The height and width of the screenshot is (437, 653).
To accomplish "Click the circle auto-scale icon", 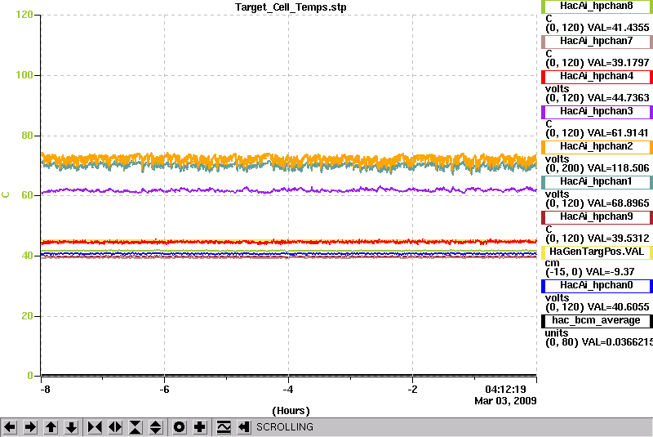I will tap(180, 427).
